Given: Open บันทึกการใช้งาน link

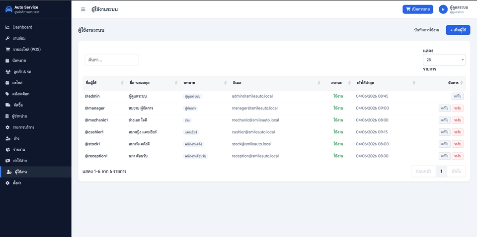Looking at the screenshot, I should coord(426,30).
